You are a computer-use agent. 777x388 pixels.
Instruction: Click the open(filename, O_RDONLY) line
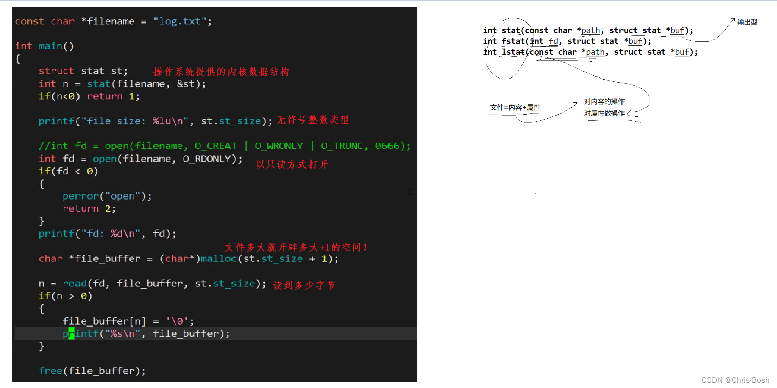[140, 159]
